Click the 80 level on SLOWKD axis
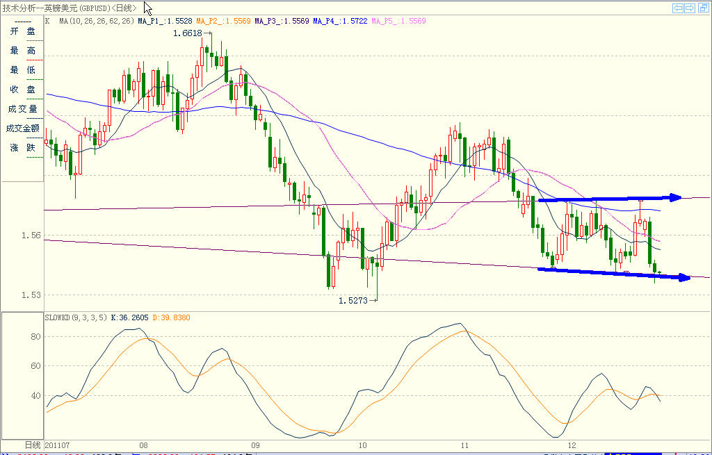This screenshot has height=455, width=712. [35, 337]
